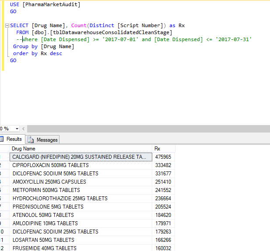Select the PREDNISOLONE 5MG TABLETS cell
This screenshot has width=270, height=251.
[81, 207]
